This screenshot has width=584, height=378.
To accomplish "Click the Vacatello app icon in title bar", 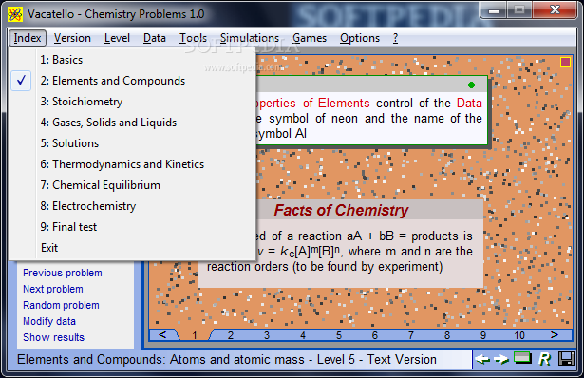I will pos(15,14).
